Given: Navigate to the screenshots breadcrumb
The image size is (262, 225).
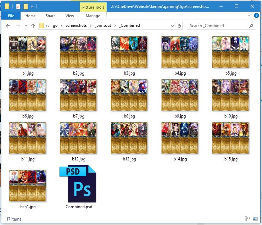Looking at the screenshot, I should click(x=76, y=25).
